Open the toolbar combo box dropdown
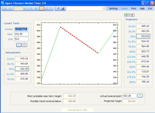The image size is (155, 113). coord(104,9)
